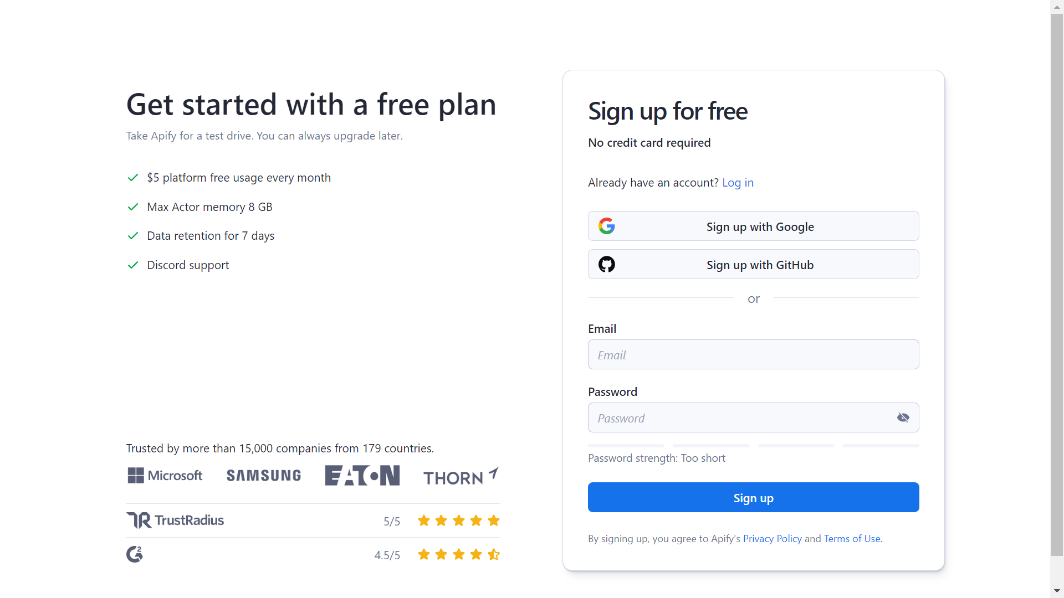Click the TrustRadius five-star rating
Screen dimensions: 1064x598
click(x=459, y=520)
